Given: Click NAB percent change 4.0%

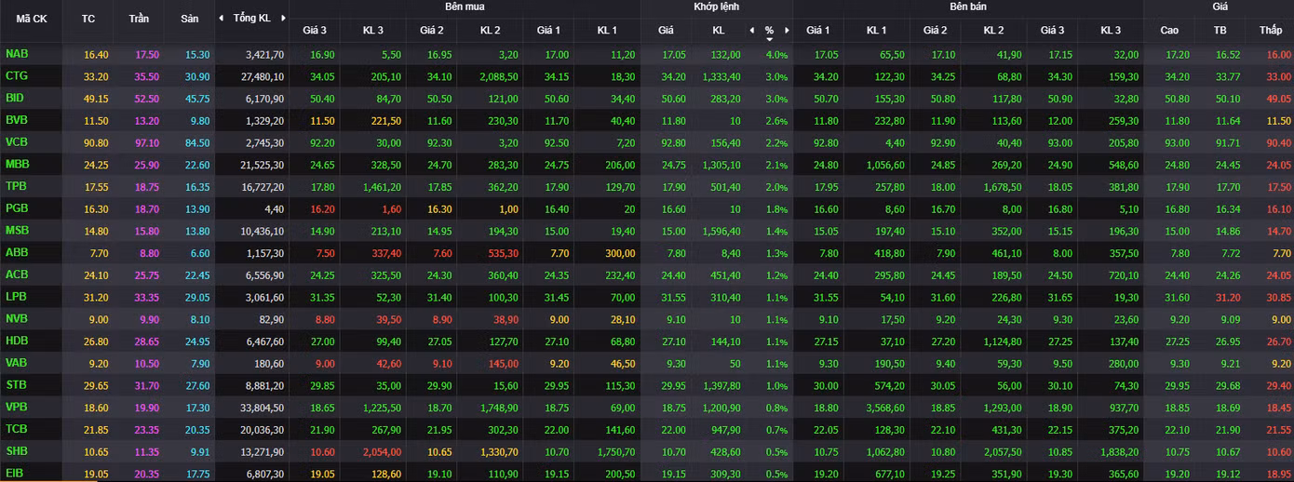Looking at the screenshot, I should pos(776,54).
